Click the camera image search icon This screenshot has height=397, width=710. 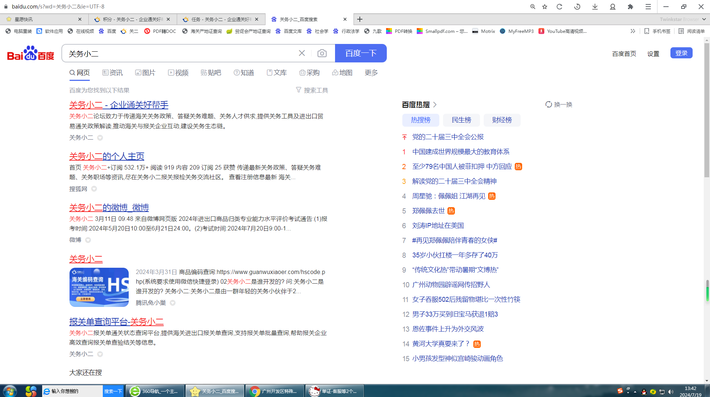[x=322, y=54]
